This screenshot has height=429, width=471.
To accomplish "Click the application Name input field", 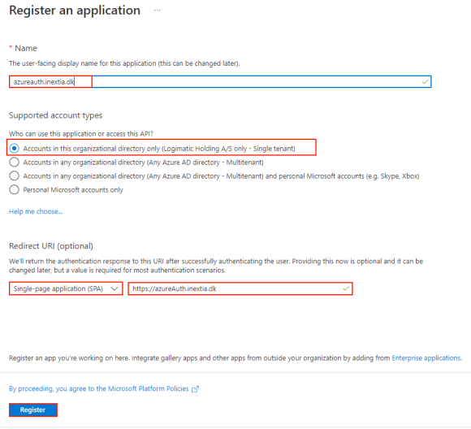I will tap(220, 82).
